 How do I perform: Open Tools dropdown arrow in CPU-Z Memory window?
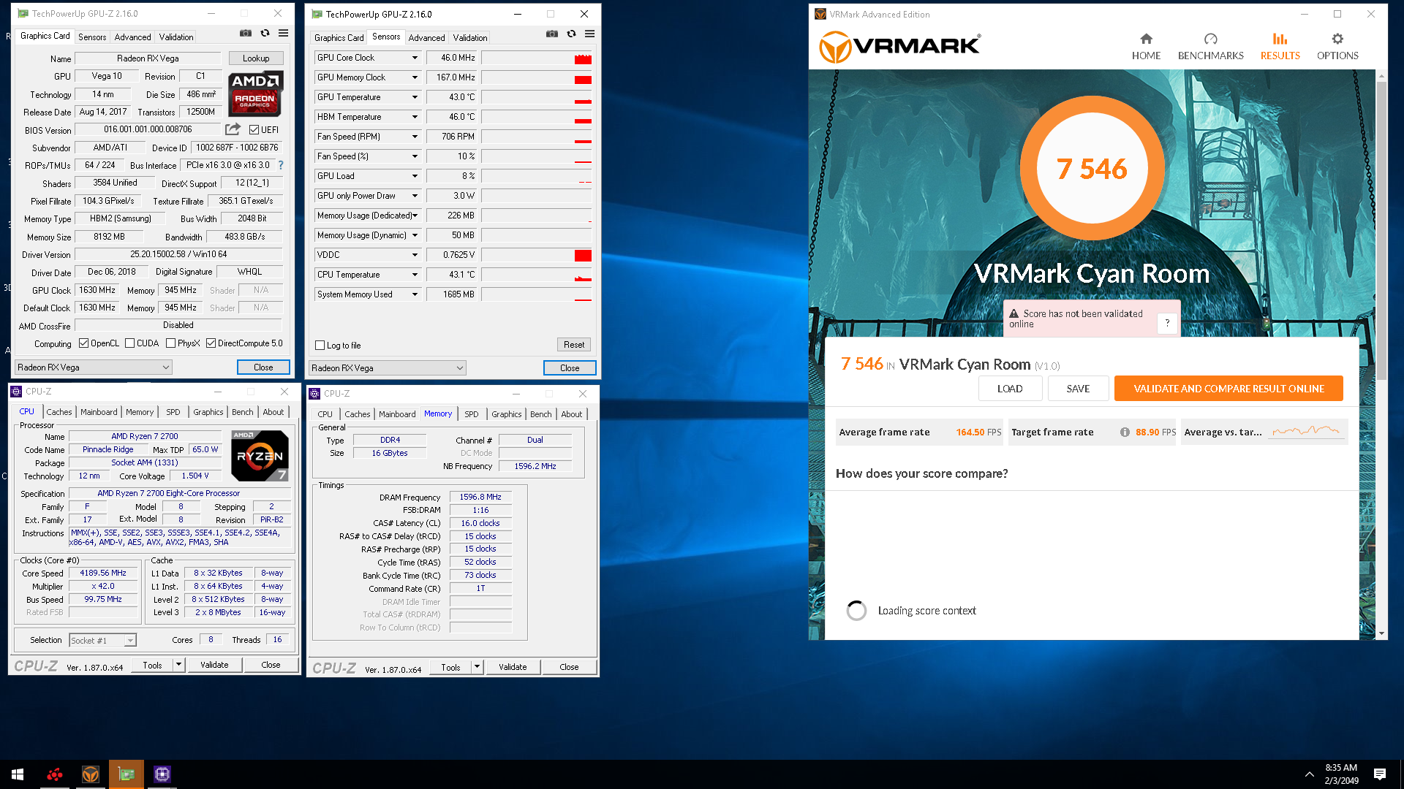click(x=477, y=667)
